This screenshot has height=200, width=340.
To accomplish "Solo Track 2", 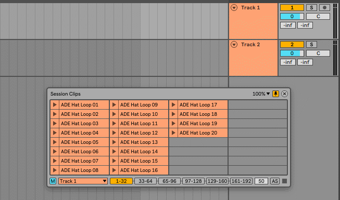I will click(x=311, y=45).
